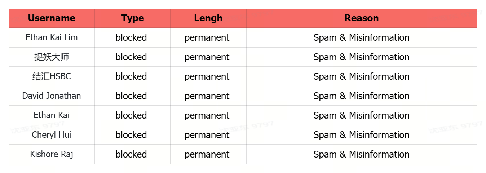Image resolution: width=486 pixels, height=173 pixels.
Task: Select the David Jonathan username cell
Action: 52,96
